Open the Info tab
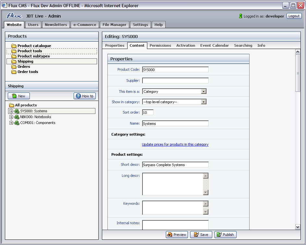 pyautogui.click(x=261, y=45)
